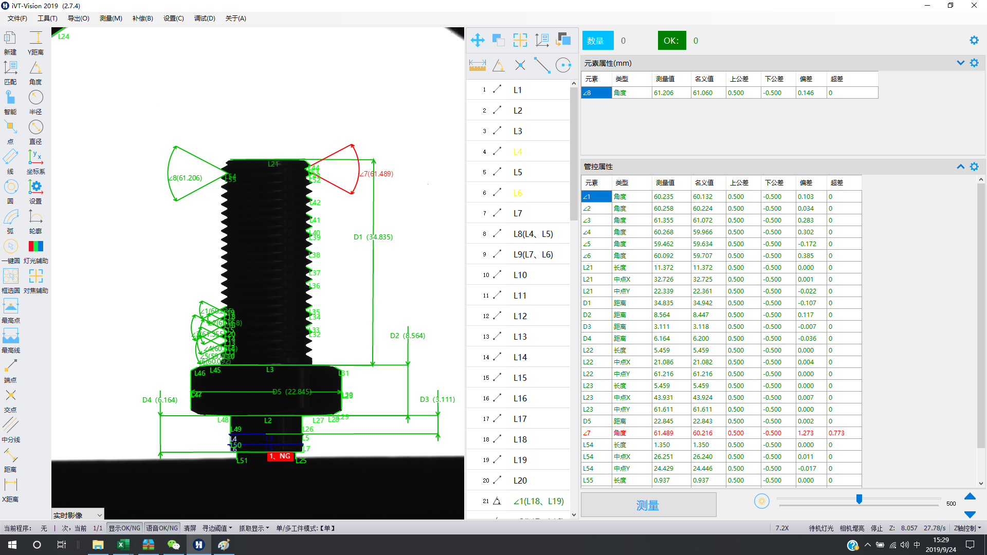Click the 相机增亮 button
The image size is (987, 555).
[x=852, y=528]
